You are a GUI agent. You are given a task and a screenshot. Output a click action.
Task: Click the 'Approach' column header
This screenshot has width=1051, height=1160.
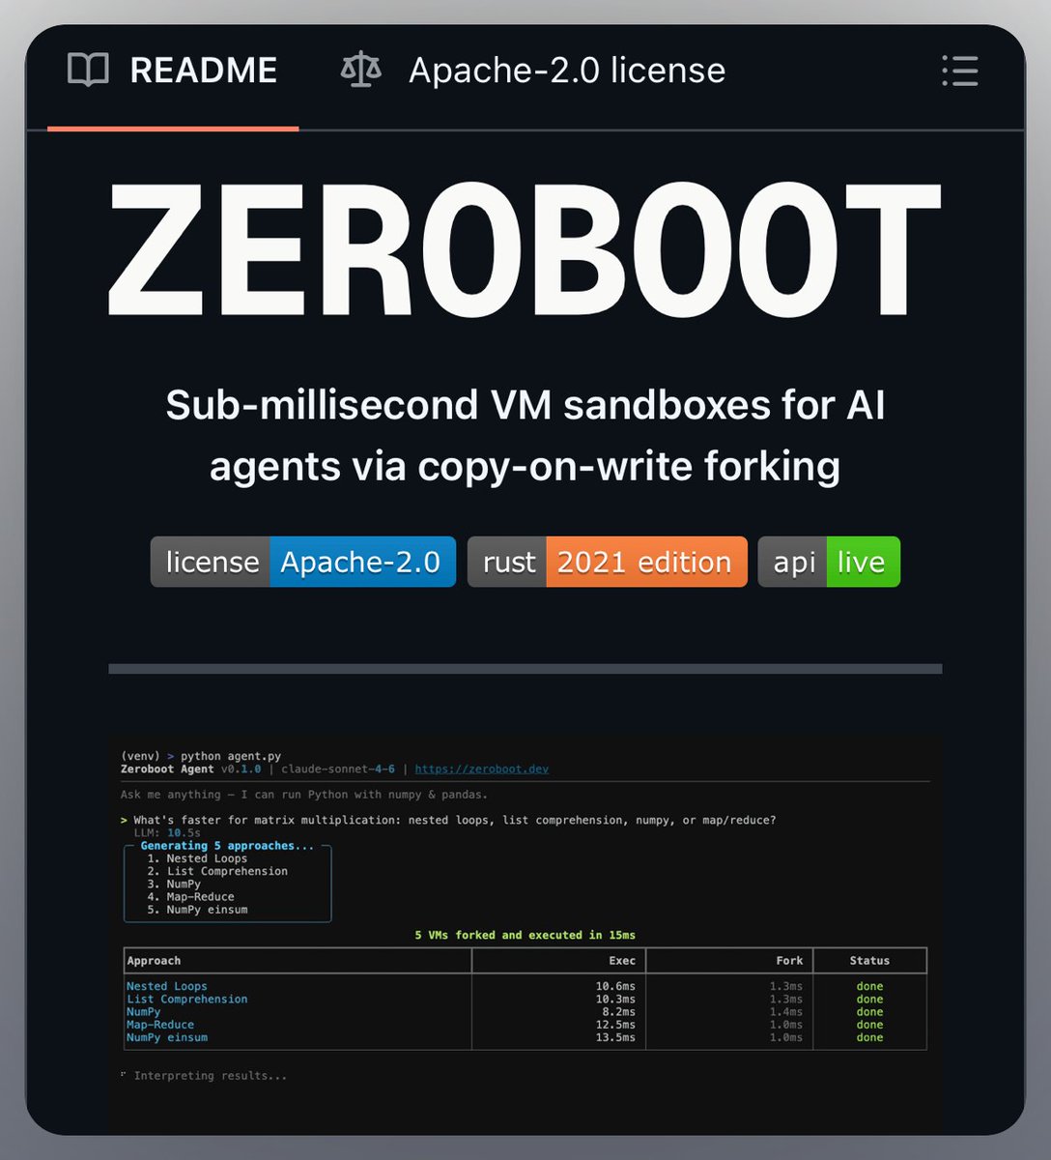tap(154, 961)
